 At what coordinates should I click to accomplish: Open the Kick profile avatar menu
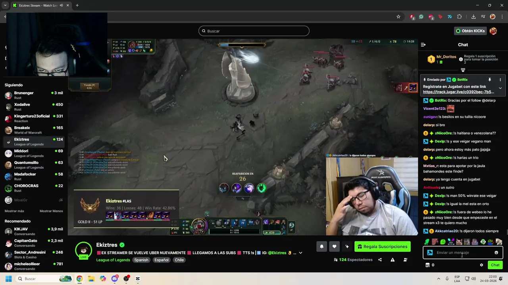493,31
